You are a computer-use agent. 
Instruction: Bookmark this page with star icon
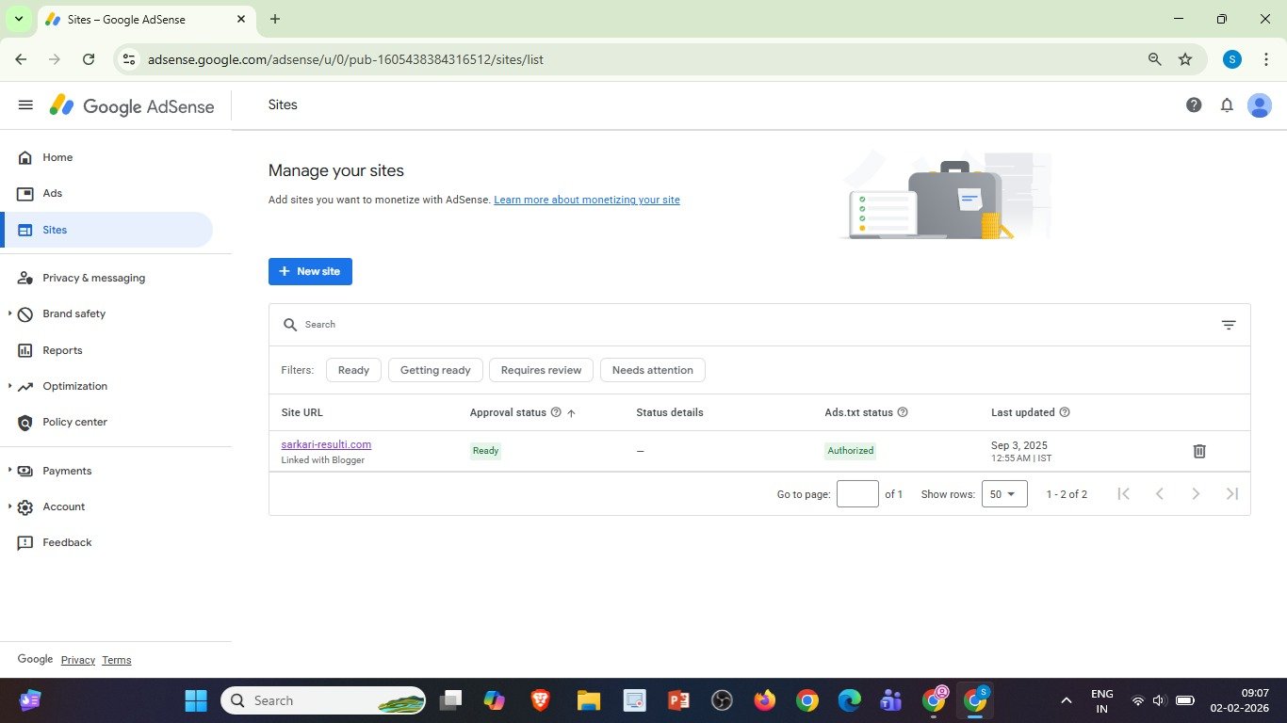(x=1185, y=59)
